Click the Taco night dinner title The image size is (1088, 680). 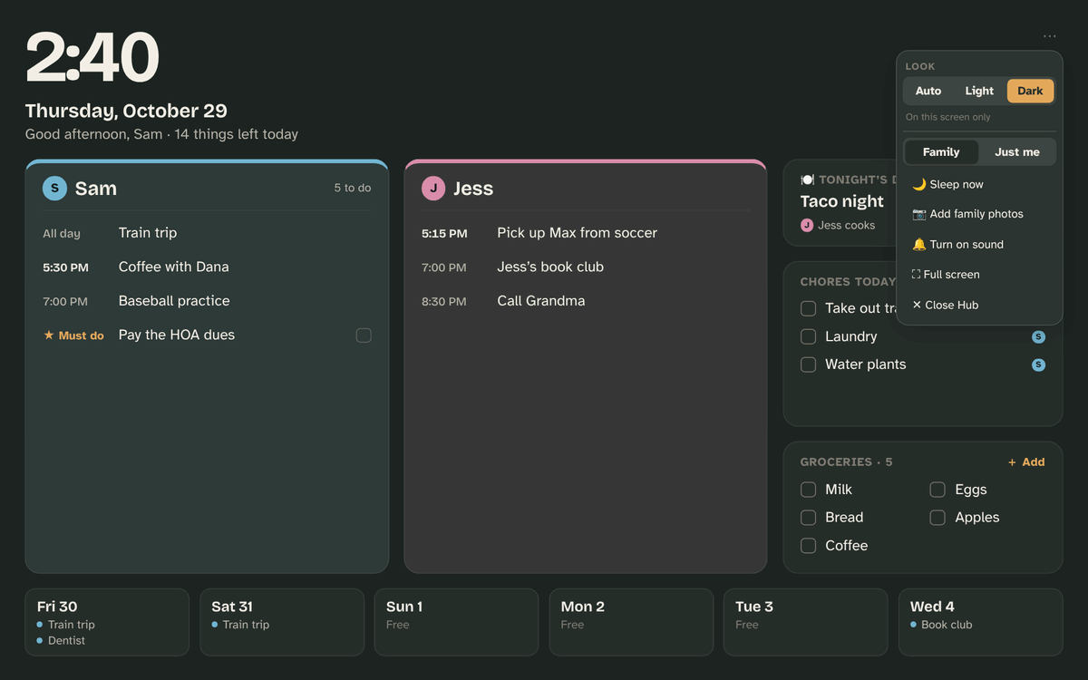tap(842, 201)
